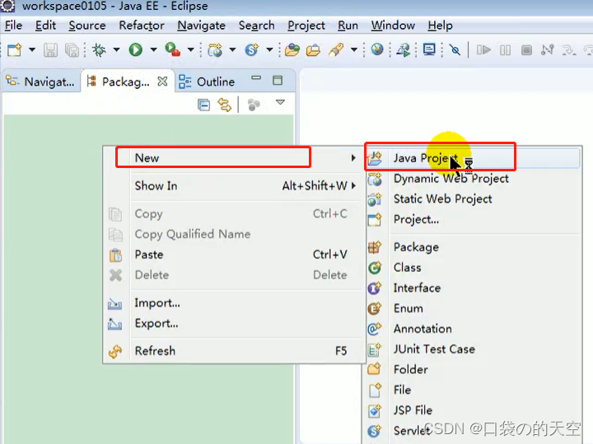593x444 pixels.
Task: Click the Run Last Tool icon
Action: click(173, 50)
